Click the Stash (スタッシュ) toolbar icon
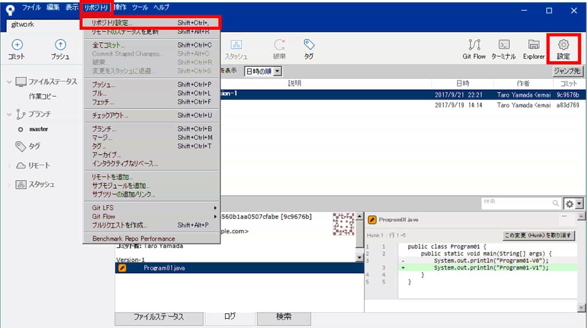587x328 pixels. (236, 49)
